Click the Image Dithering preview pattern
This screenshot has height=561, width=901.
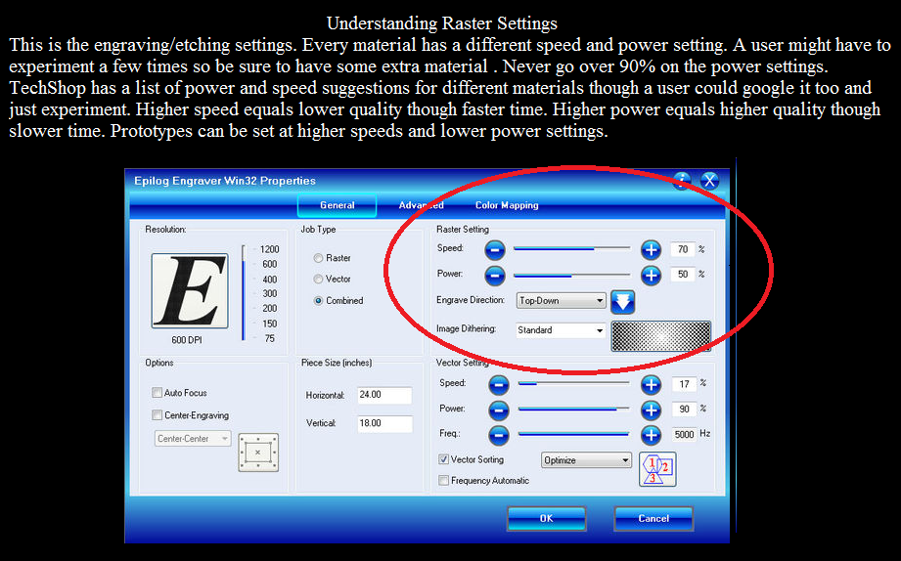pos(661,336)
